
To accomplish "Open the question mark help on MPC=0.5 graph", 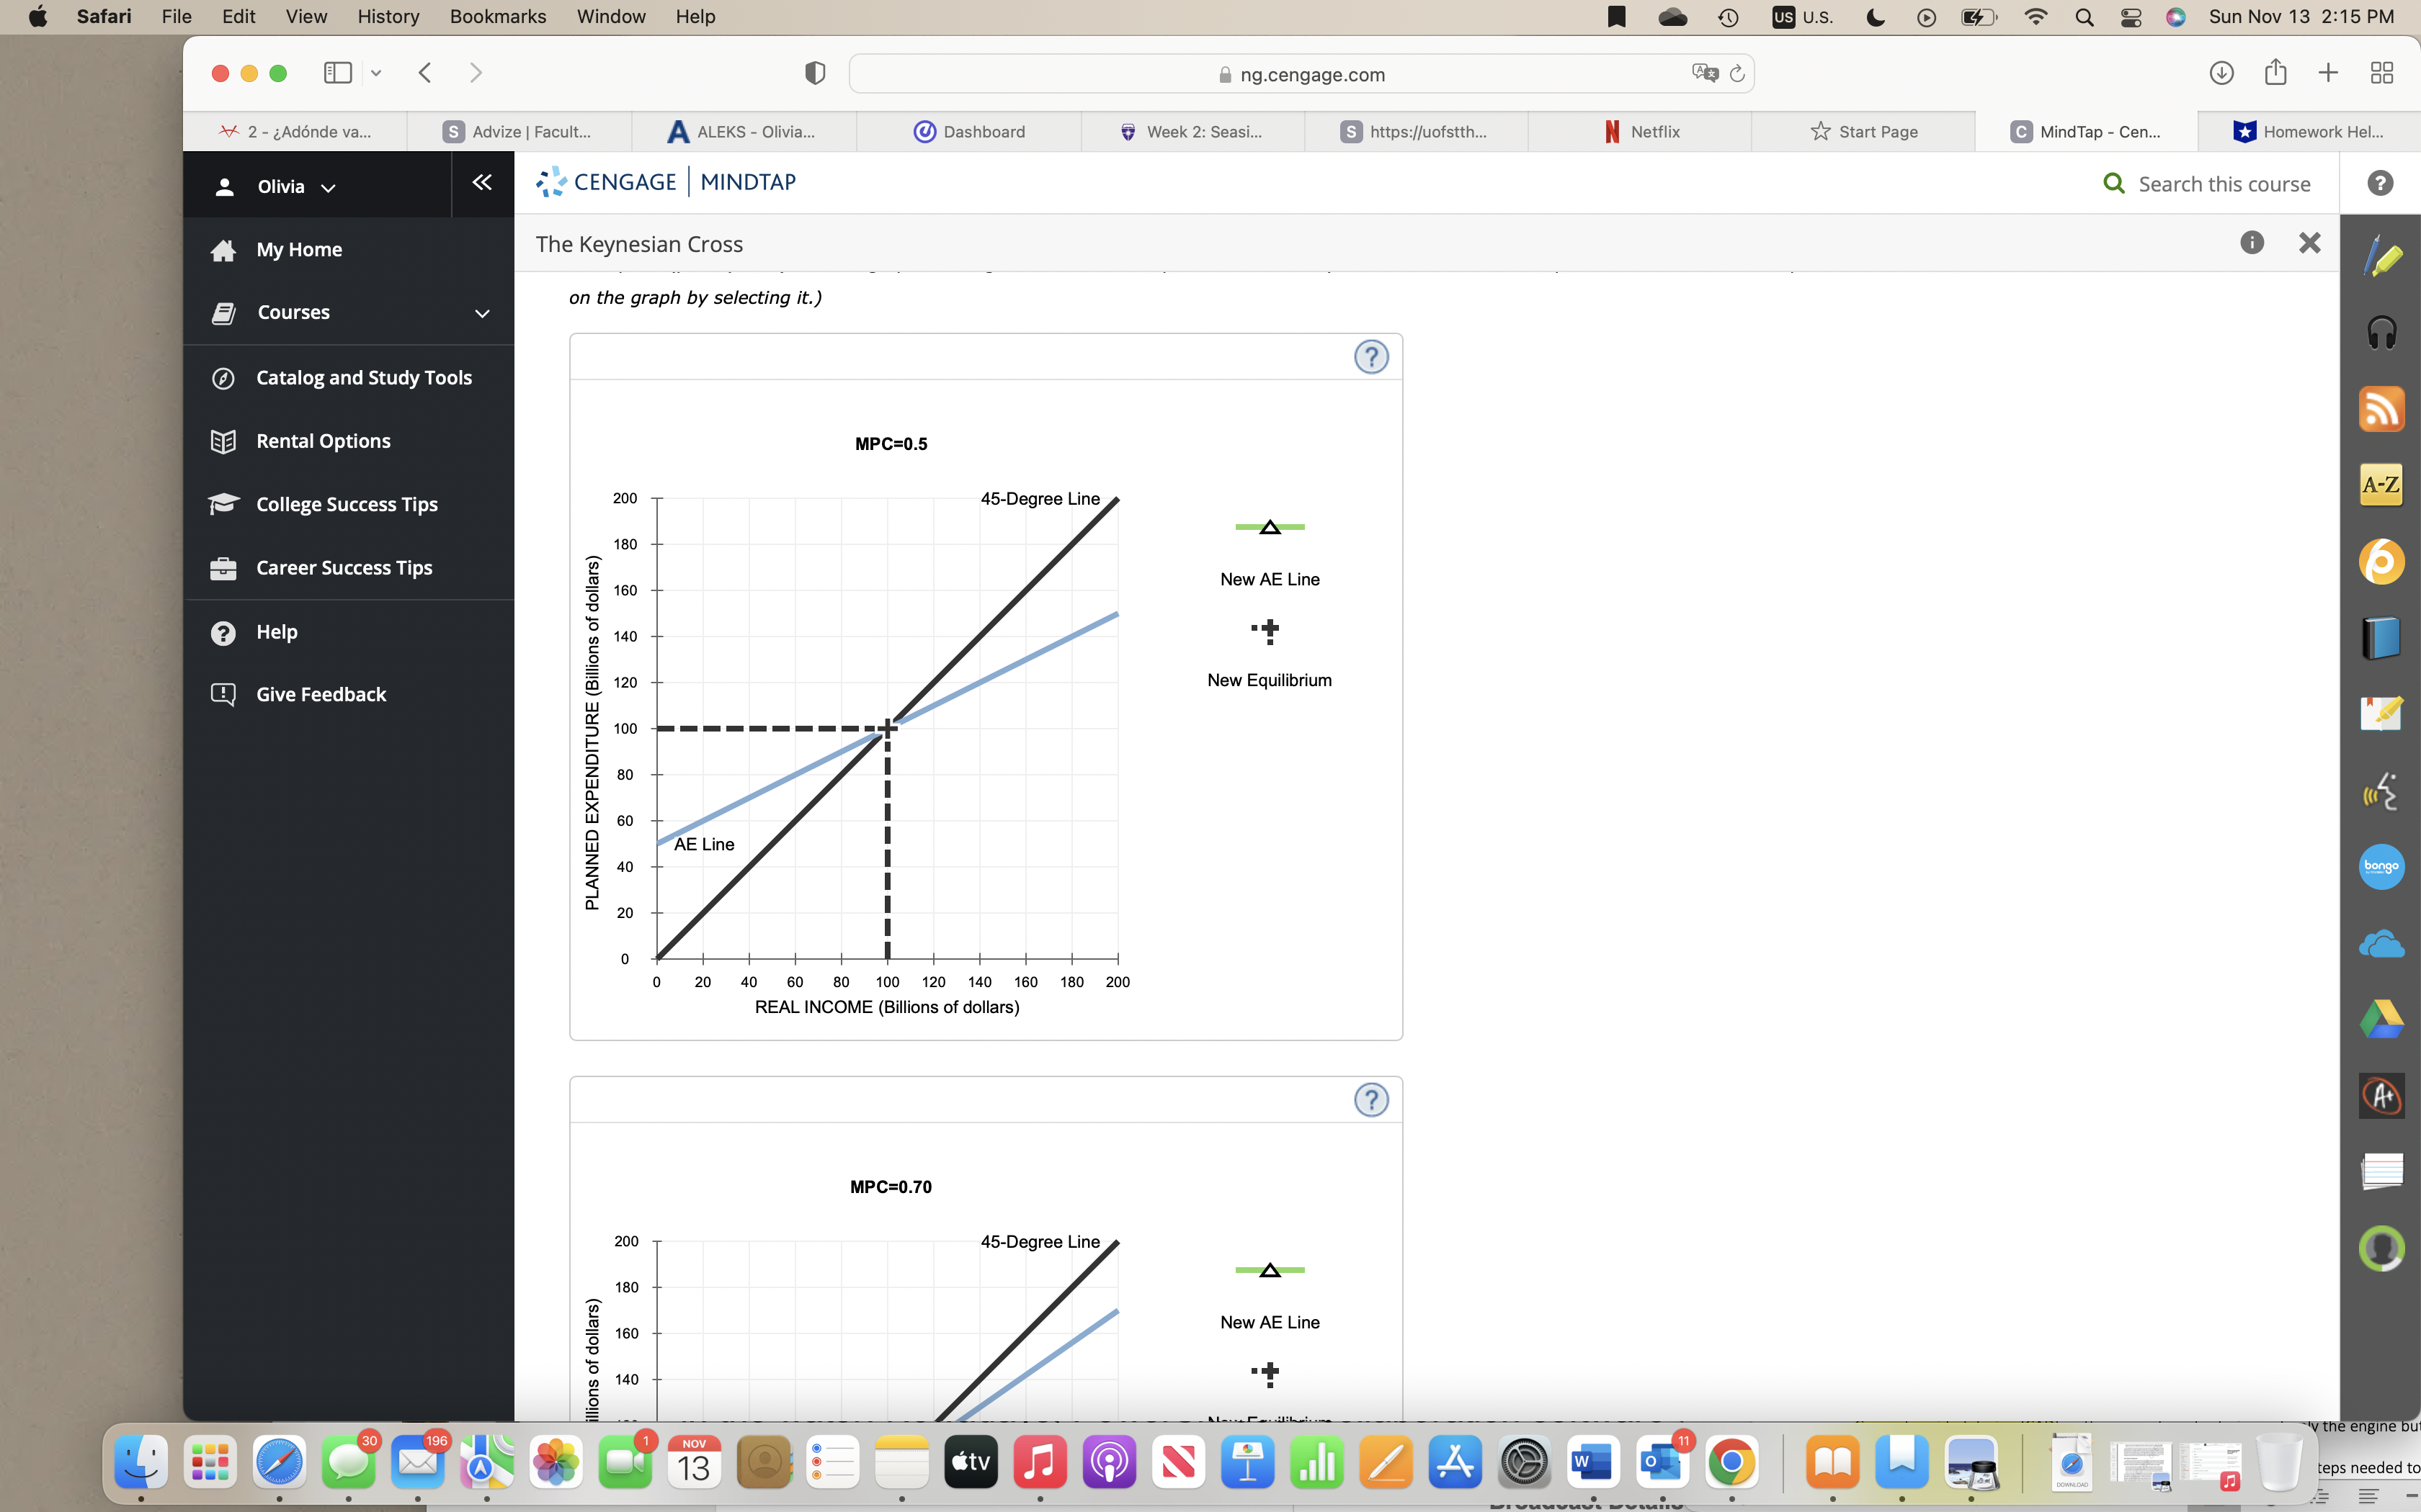I will pos(1372,356).
